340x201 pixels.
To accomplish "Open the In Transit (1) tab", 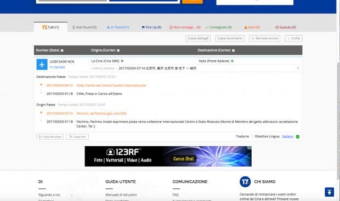I will click(x=118, y=27).
